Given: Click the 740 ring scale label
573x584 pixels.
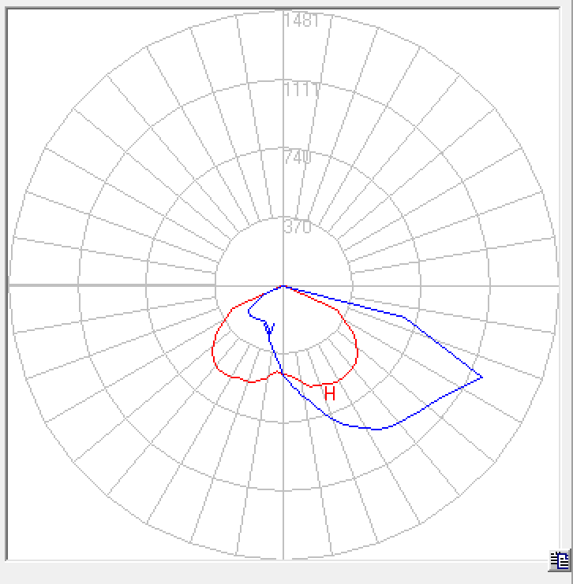Looking at the screenshot, I should (x=298, y=157).
